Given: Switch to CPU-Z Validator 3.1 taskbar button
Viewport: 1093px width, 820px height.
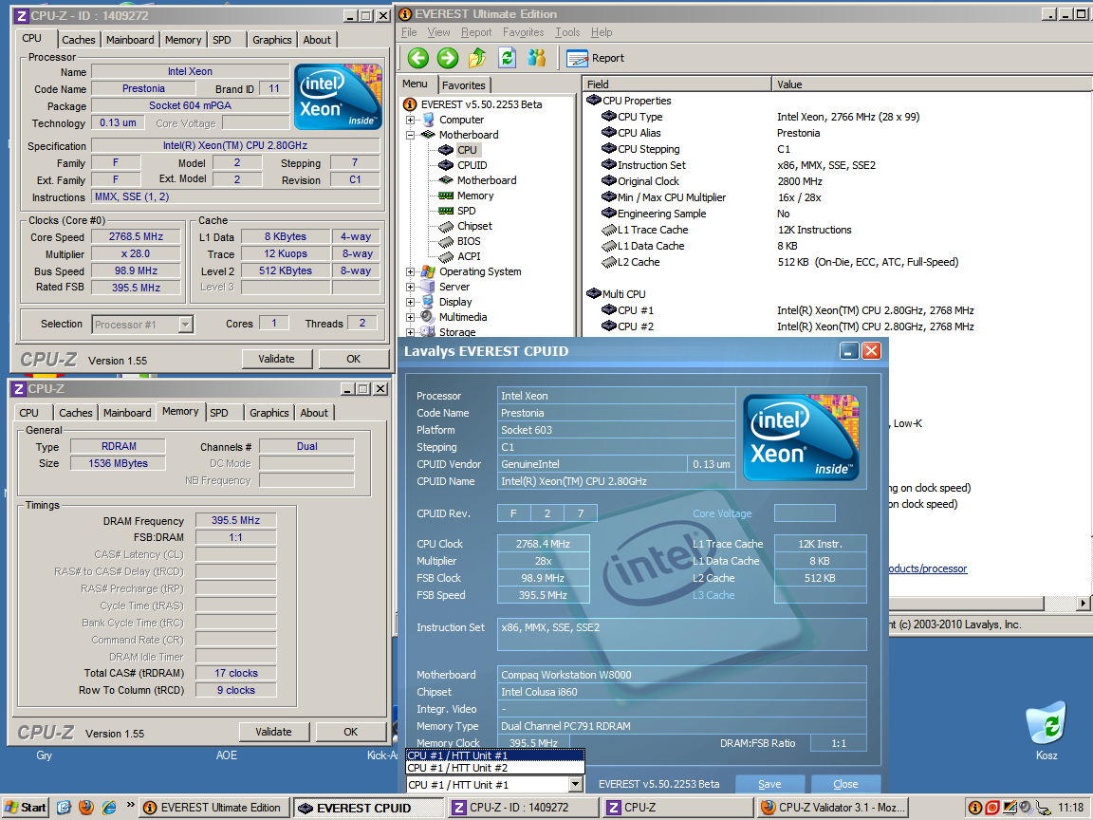Looking at the screenshot, I should coord(833,808).
